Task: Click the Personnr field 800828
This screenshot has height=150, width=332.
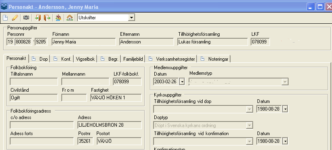Action: (23, 42)
